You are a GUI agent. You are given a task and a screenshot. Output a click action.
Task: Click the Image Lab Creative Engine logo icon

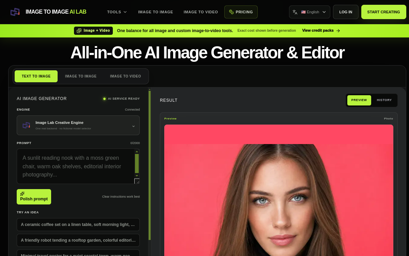pyautogui.click(x=26, y=125)
